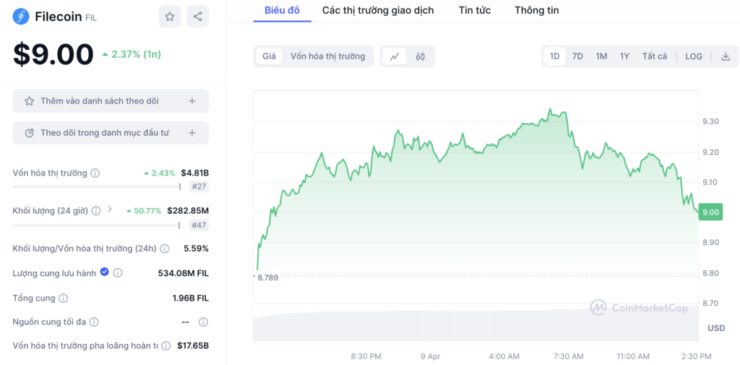Select the 7D time range button

click(x=577, y=56)
